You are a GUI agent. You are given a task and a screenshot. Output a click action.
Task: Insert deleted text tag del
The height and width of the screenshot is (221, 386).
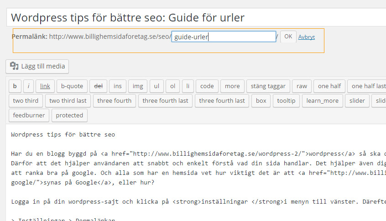[98, 86]
